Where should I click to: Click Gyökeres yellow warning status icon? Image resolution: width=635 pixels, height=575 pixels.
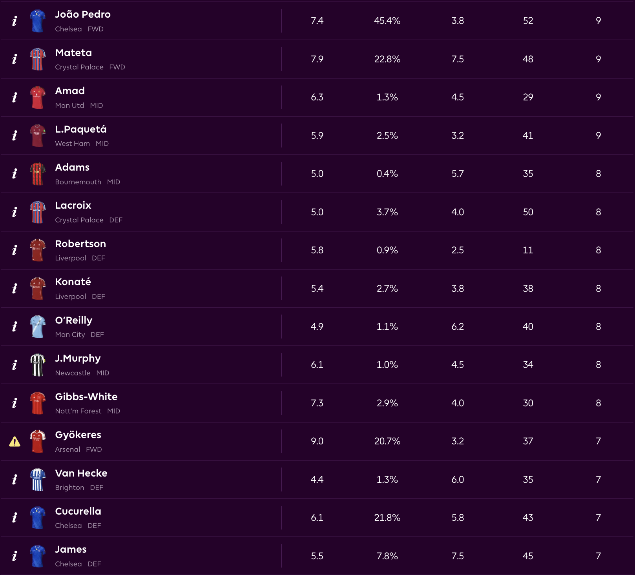(x=15, y=442)
